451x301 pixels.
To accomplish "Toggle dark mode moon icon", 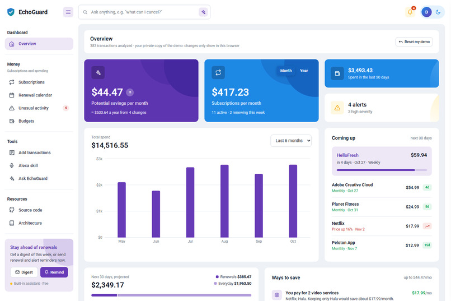I will click(438, 12).
